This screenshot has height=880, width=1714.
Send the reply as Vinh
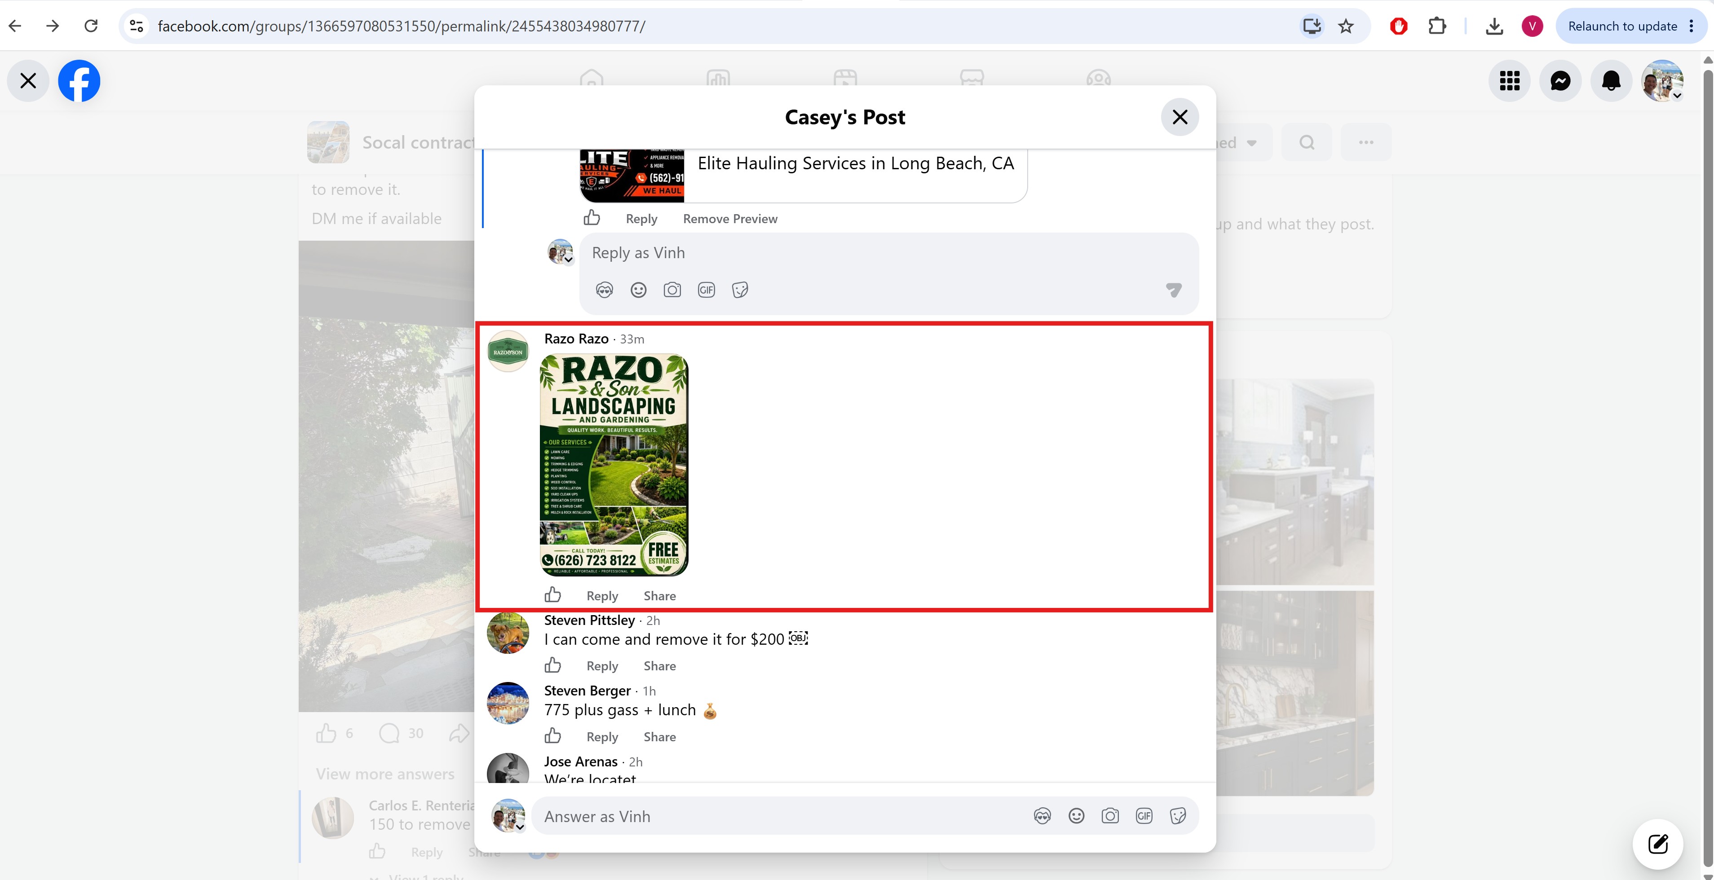pyautogui.click(x=1174, y=290)
